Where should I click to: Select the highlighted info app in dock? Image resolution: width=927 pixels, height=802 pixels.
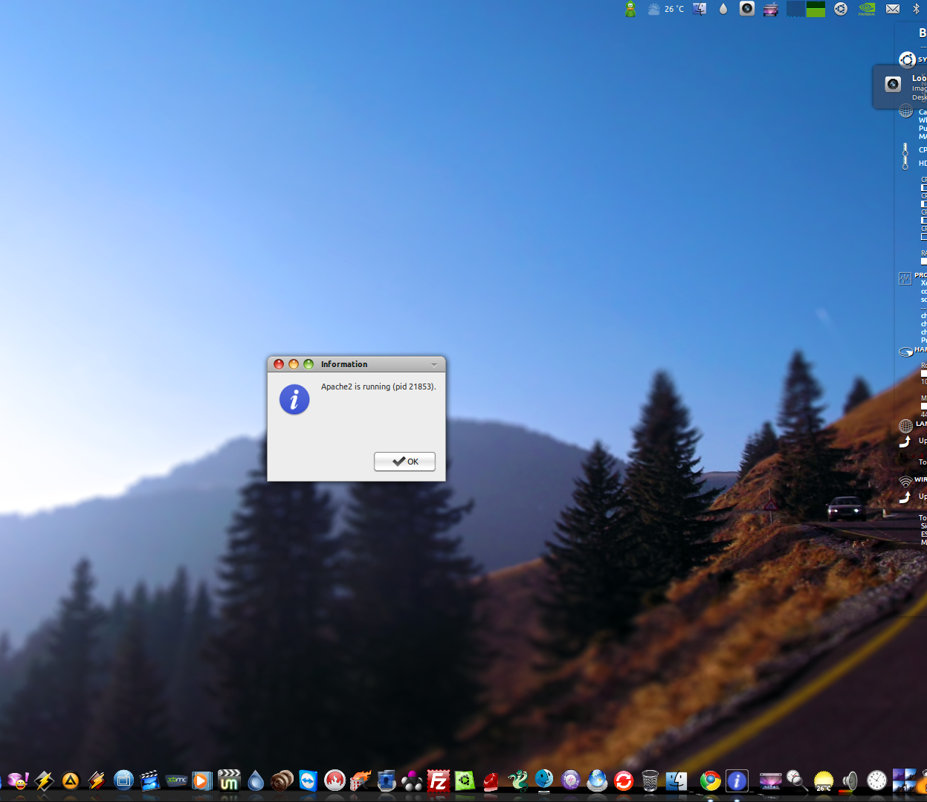(737, 780)
